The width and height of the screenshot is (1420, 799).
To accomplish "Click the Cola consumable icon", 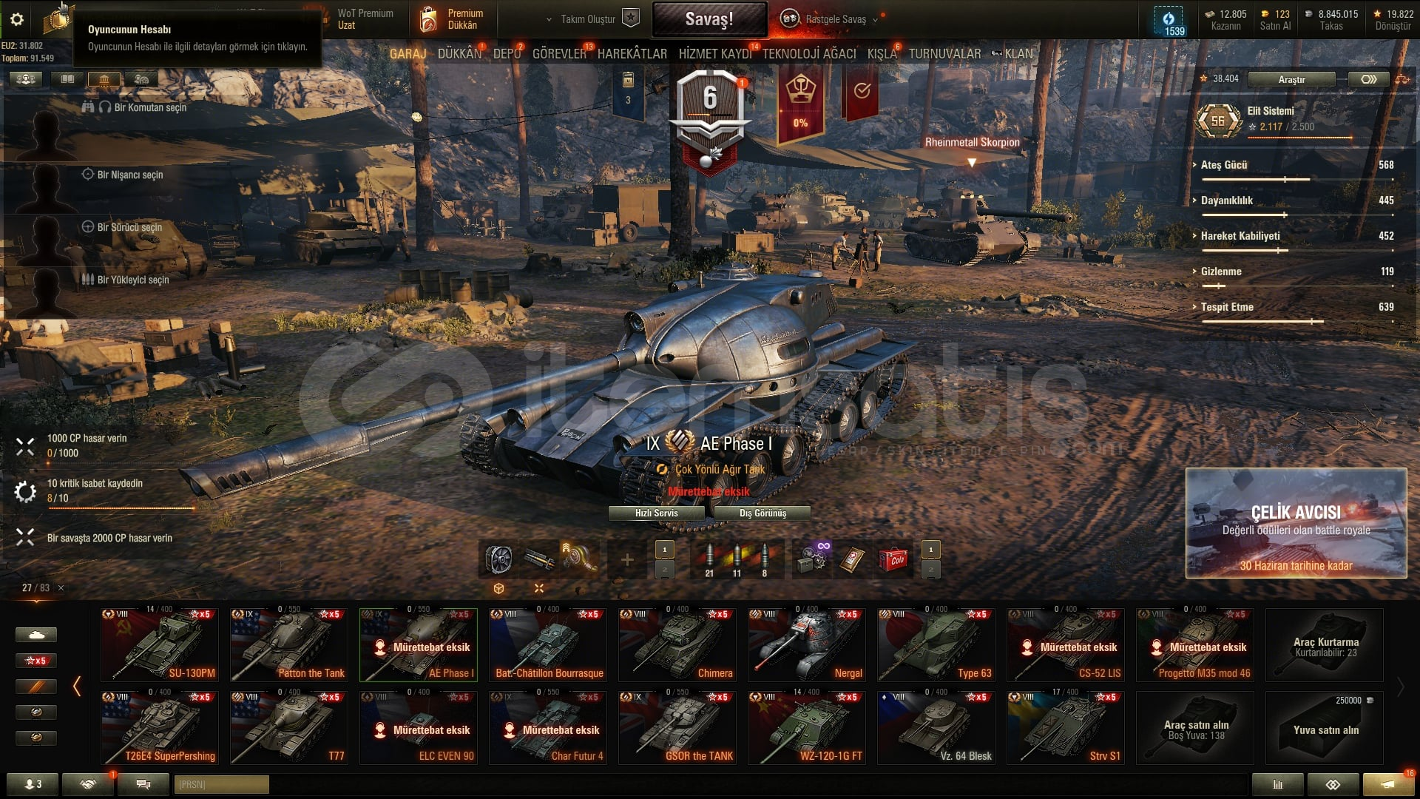I will pos(892,559).
